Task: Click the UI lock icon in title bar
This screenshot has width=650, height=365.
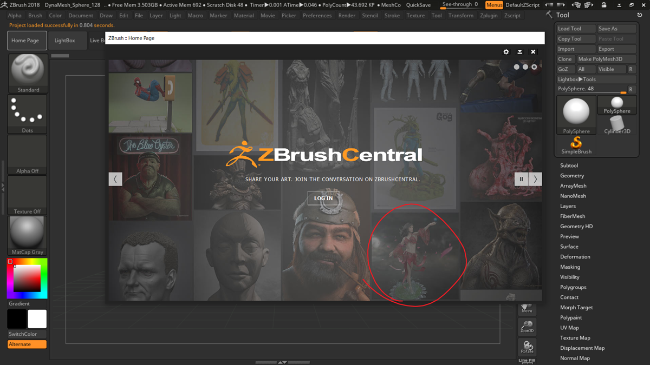Action: coord(604,5)
